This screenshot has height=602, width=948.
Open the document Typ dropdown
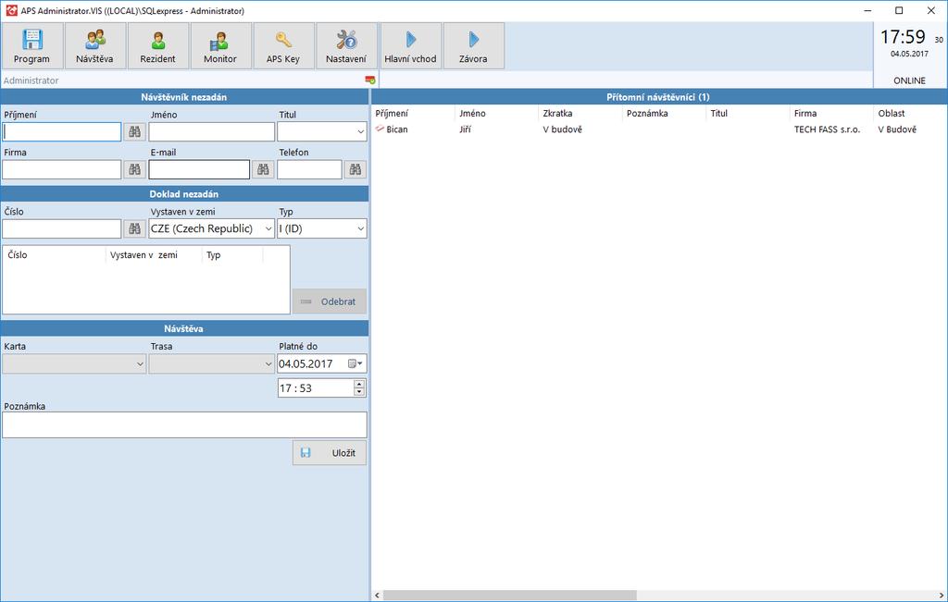(x=360, y=228)
